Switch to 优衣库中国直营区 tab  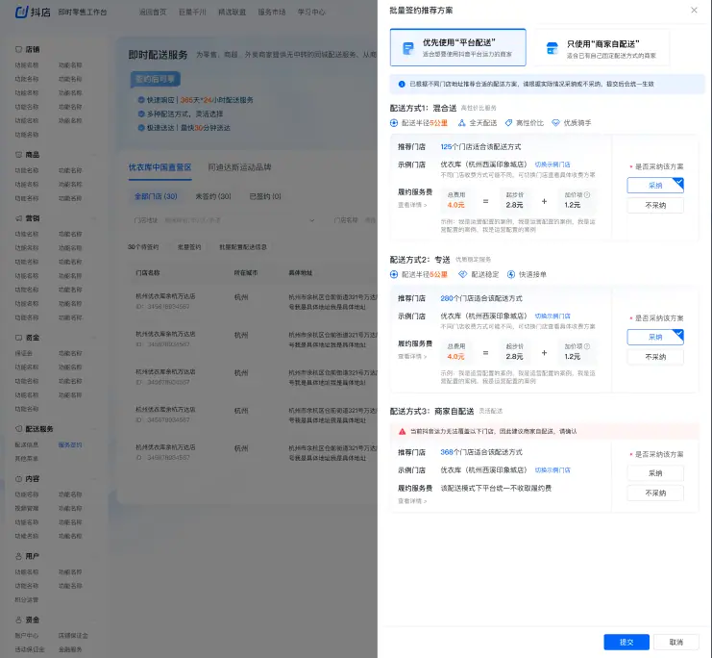[x=160, y=167]
